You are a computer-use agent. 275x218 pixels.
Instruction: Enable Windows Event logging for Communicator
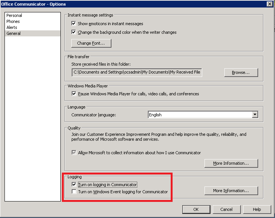74,191
